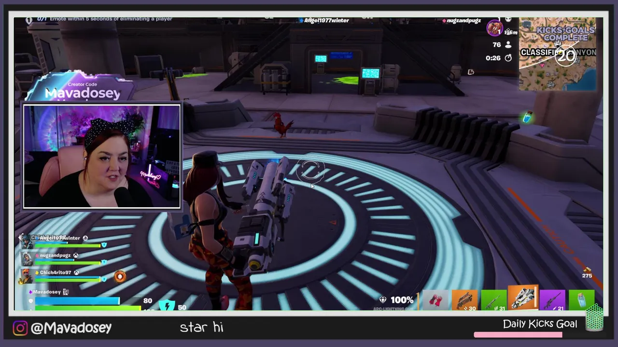The image size is (618, 347).
Task: Click the lightning shield icon beside 50
Action: [x=167, y=305]
